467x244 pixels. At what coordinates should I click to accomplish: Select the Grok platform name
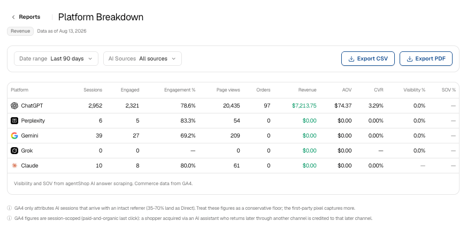pos(27,150)
